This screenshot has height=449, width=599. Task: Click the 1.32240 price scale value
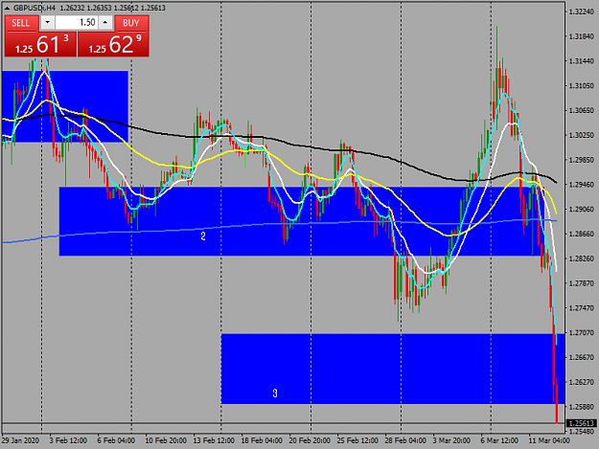point(582,11)
